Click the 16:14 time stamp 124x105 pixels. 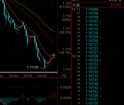pyautogui.click(x=76, y=56)
